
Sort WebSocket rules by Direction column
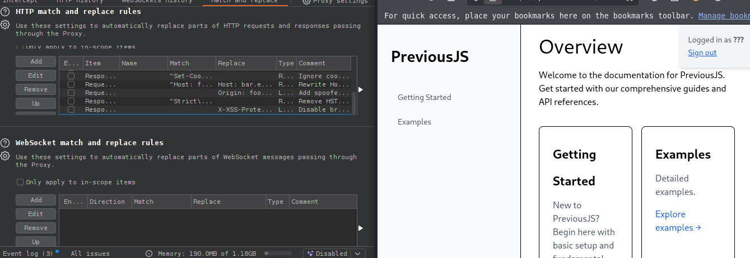pyautogui.click(x=109, y=202)
